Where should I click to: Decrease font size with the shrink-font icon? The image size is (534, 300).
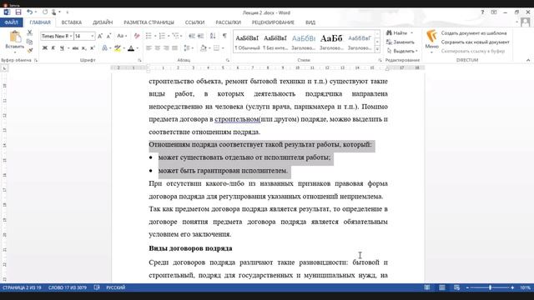[108, 36]
